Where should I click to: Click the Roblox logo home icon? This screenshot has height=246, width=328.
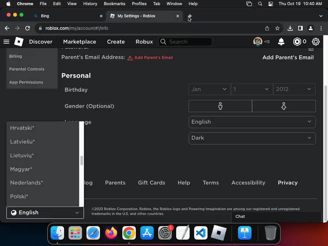point(19,42)
